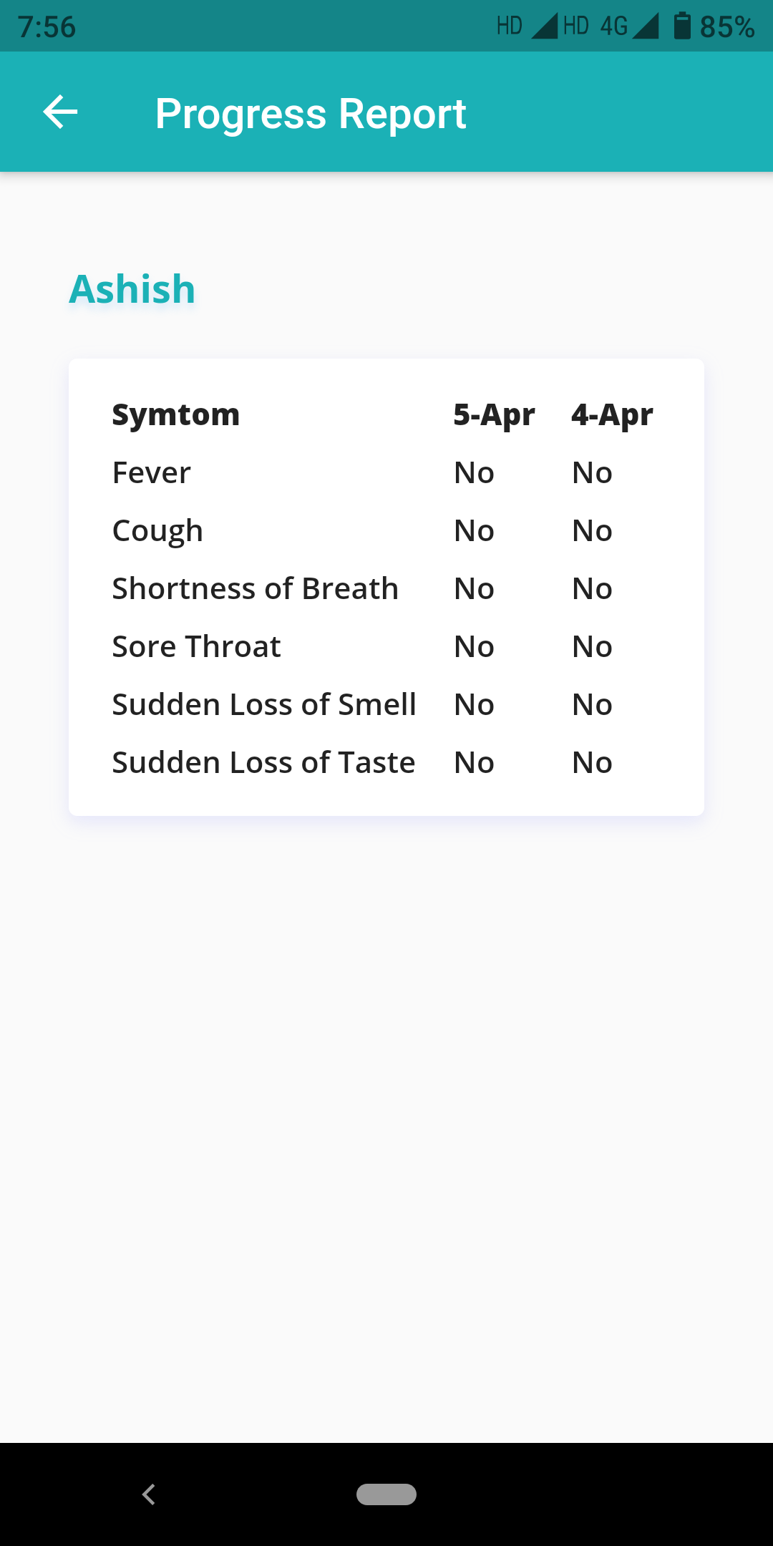
Task: Tap the Progress Report title
Action: pos(311,114)
